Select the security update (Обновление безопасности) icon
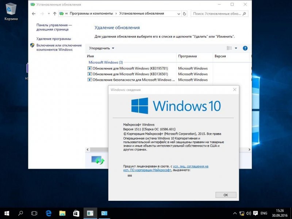Viewport: 292px width, 219px height. coord(90,80)
